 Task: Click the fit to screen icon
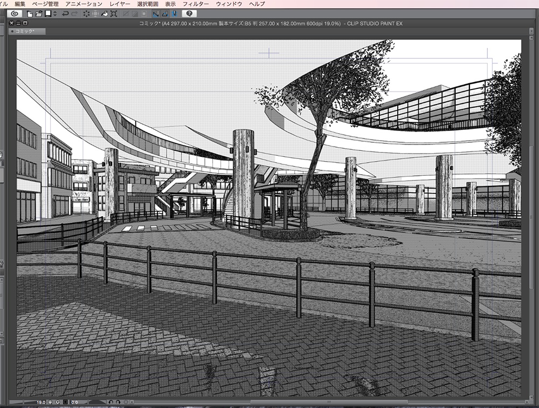pyautogui.click(x=65, y=402)
